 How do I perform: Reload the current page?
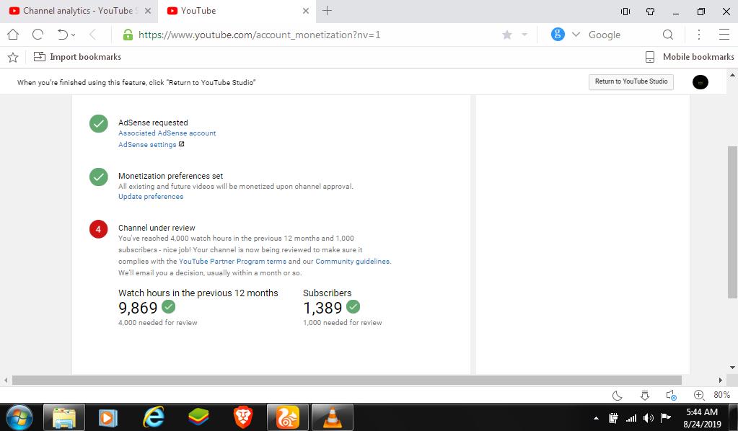[38, 35]
